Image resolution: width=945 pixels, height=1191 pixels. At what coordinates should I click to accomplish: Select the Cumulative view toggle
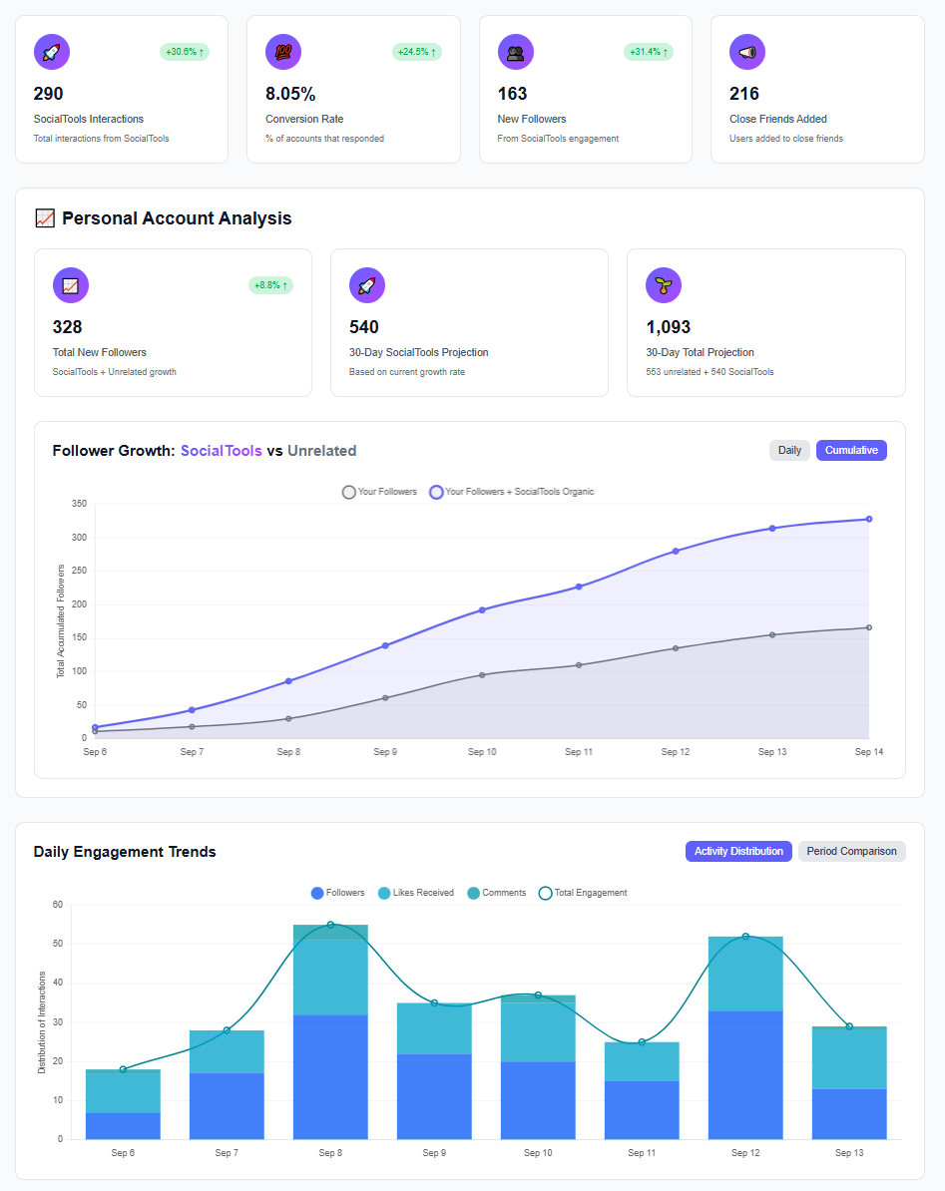tap(851, 450)
